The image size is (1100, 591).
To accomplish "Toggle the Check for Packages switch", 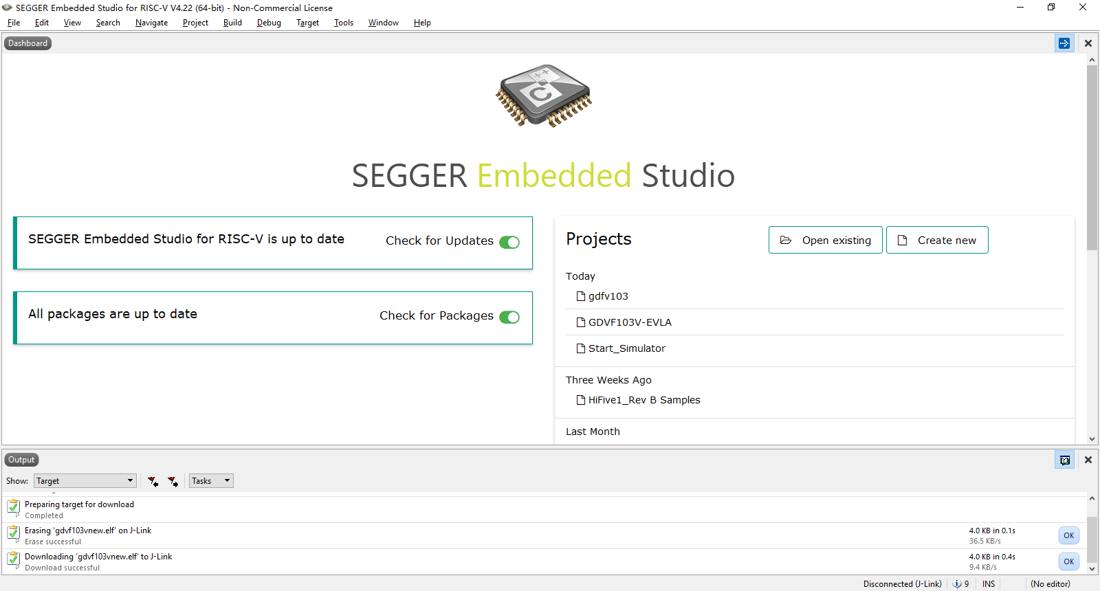I will point(509,317).
